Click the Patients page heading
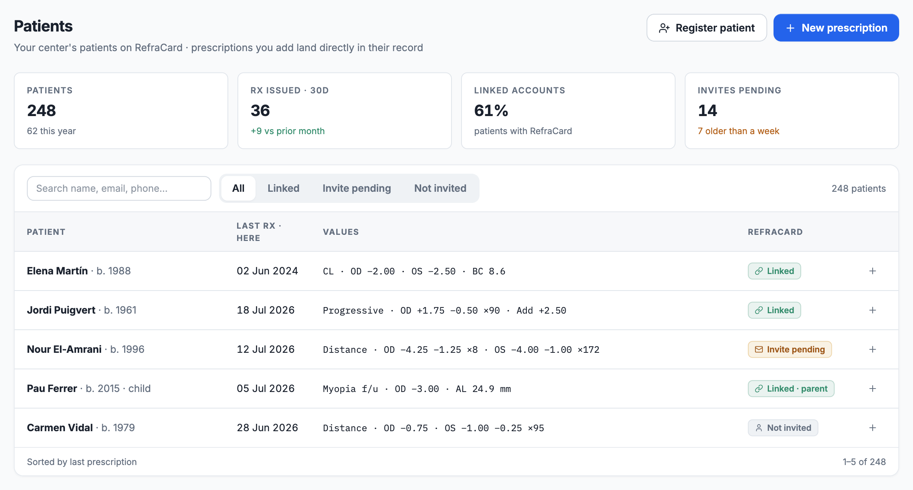Image resolution: width=913 pixels, height=490 pixels. pos(43,26)
